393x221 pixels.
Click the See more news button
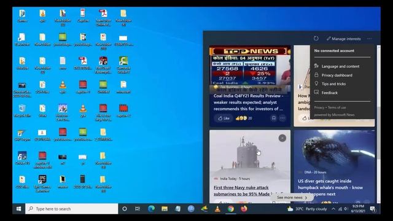pos(292,198)
